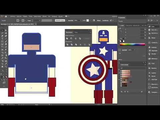Select the Selection tool in the toolbox

pyautogui.click(x=2, y=30)
